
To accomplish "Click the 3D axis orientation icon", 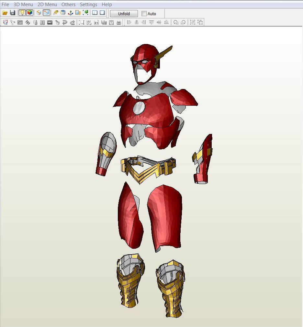I will [x=71, y=13].
